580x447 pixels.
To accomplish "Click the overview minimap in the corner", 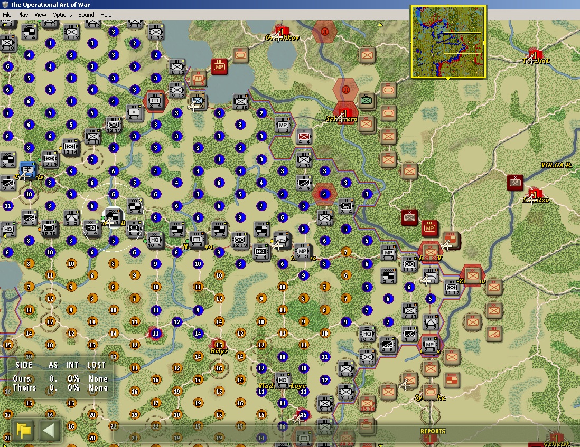I will pos(448,41).
